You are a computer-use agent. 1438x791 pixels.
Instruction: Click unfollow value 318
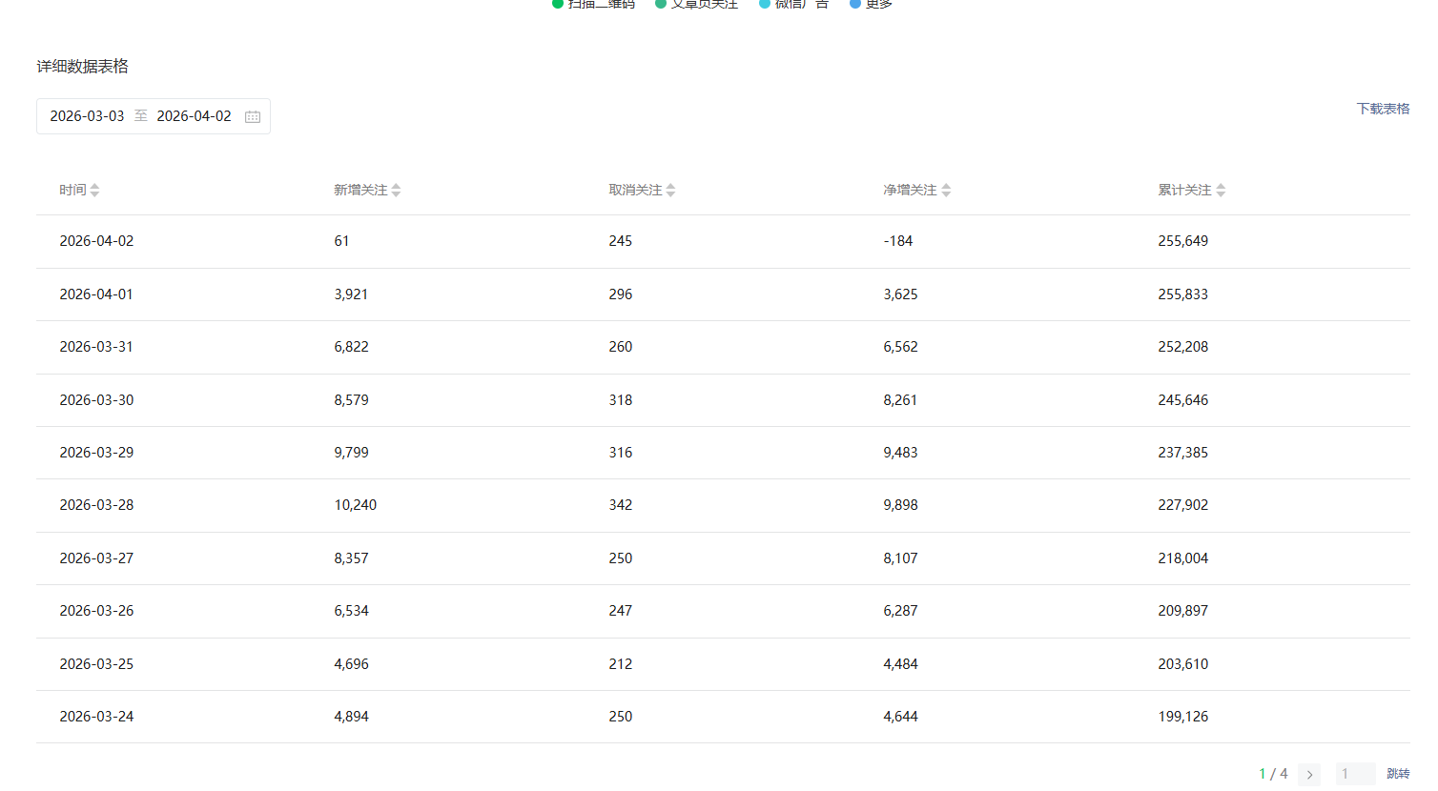620,400
